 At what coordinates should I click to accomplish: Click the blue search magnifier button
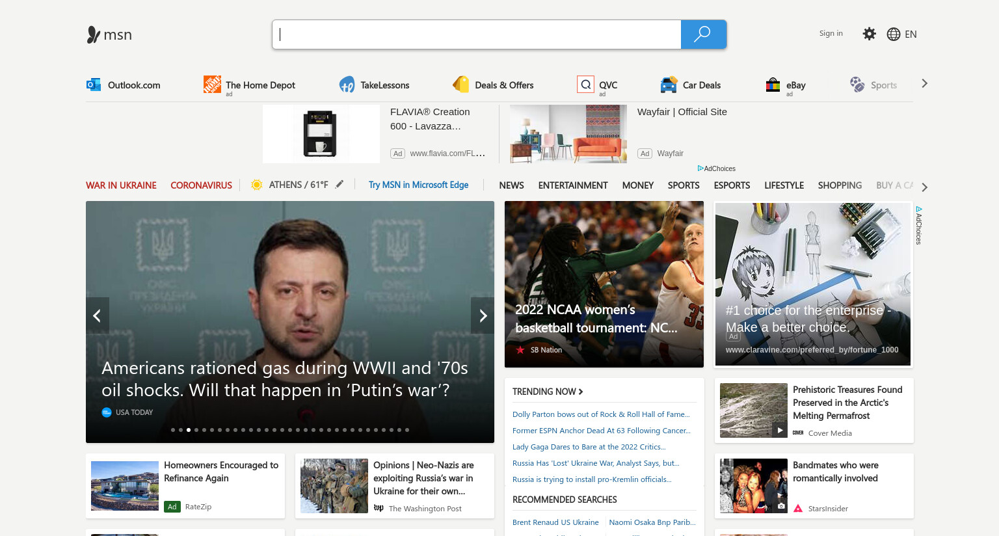click(x=703, y=34)
